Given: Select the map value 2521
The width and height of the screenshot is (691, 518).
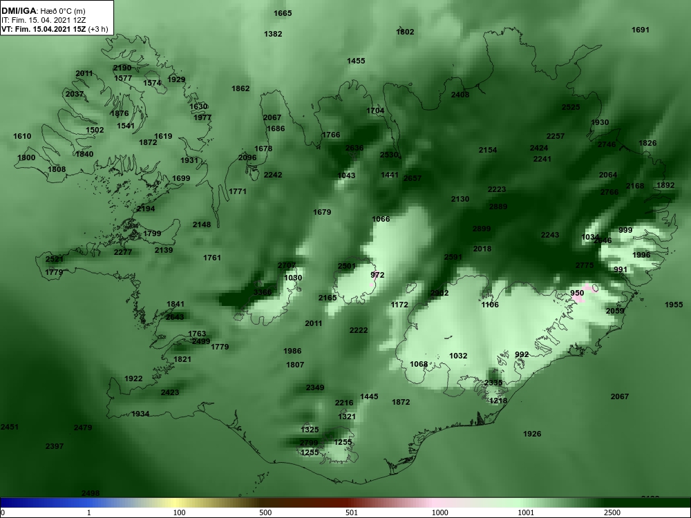Looking at the screenshot, I should [54, 260].
